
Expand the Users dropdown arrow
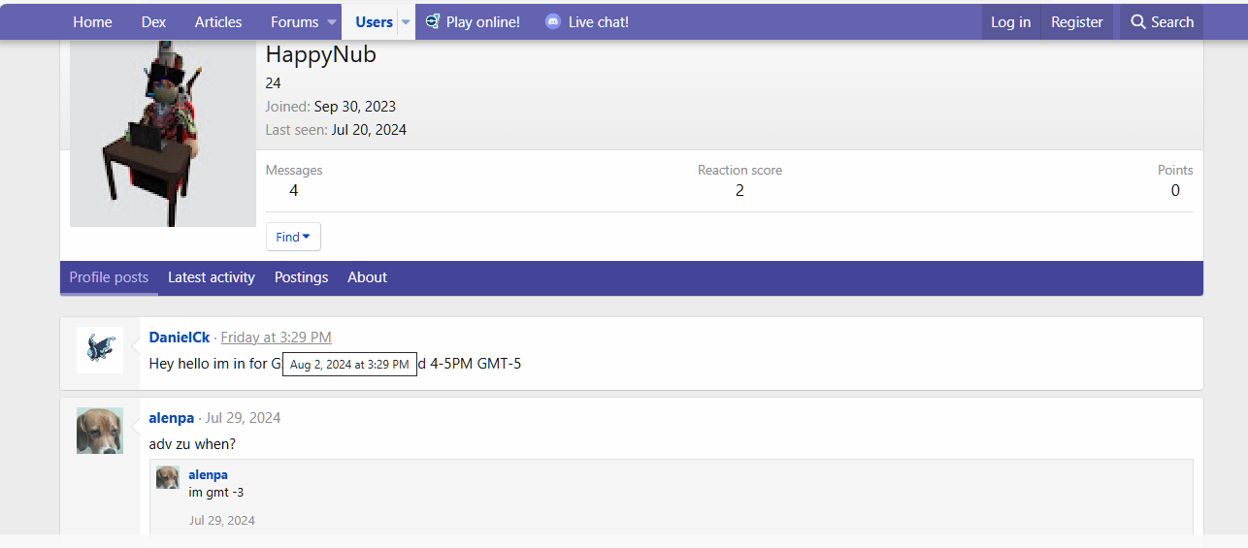coord(407,21)
